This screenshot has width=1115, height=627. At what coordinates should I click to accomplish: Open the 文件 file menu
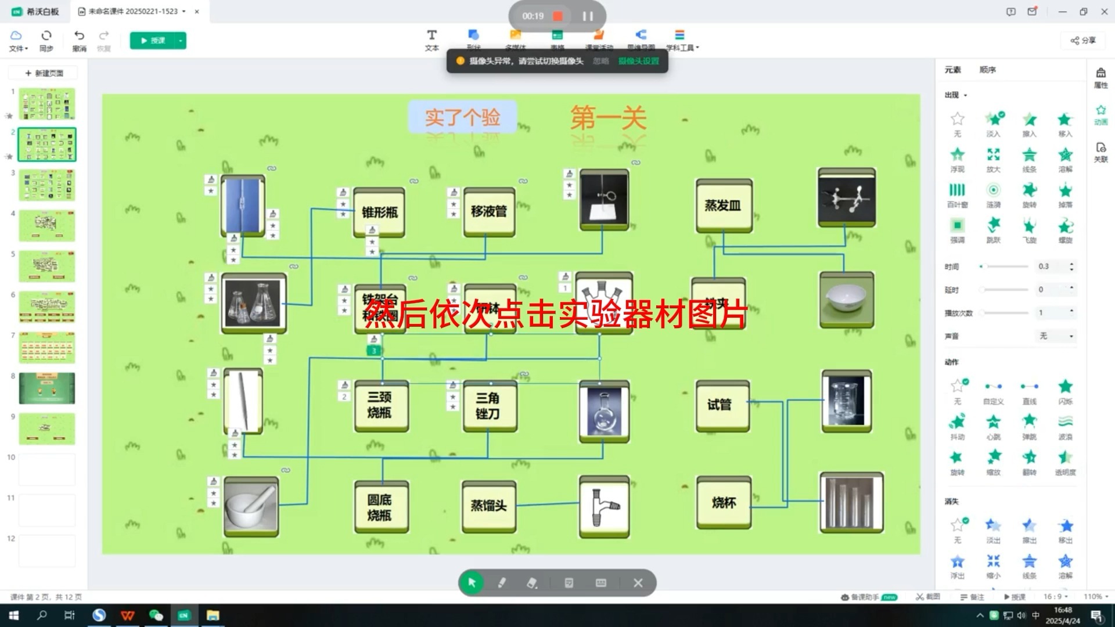pos(17,40)
